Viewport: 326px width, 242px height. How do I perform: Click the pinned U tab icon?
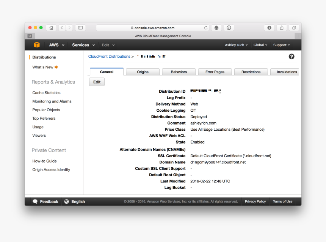30,36
